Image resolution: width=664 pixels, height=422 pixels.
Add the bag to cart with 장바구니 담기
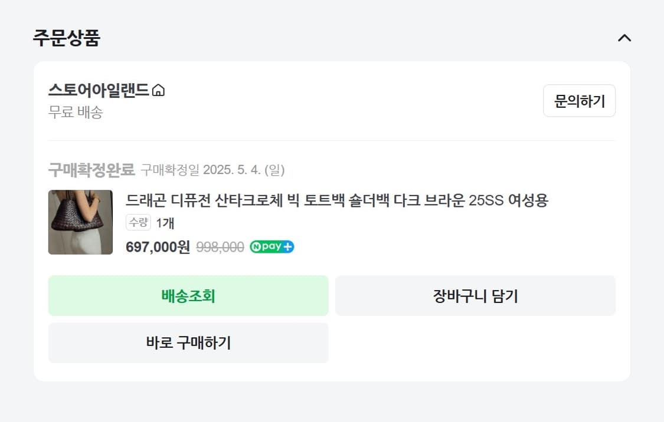475,295
